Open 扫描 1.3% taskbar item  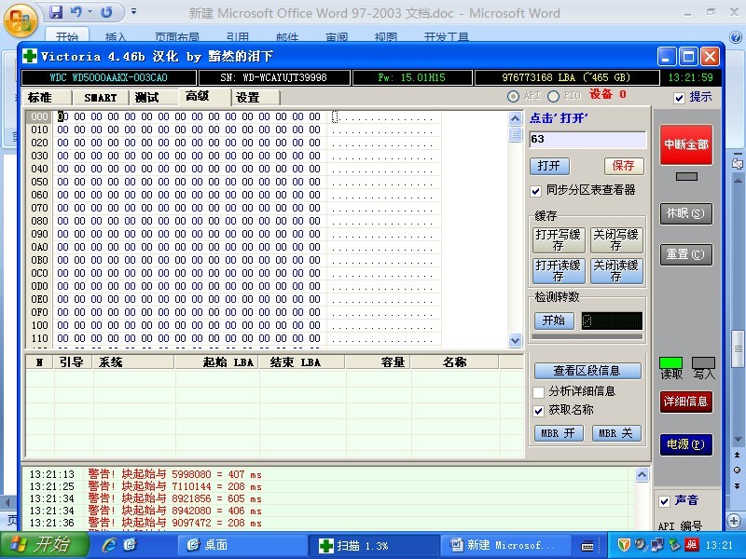(374, 545)
